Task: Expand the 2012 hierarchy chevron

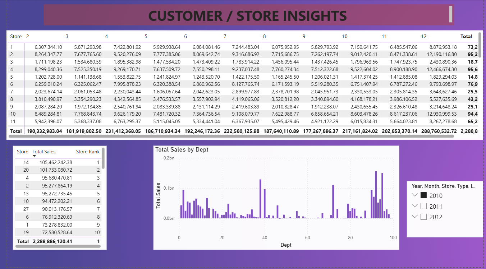Action: click(415, 217)
